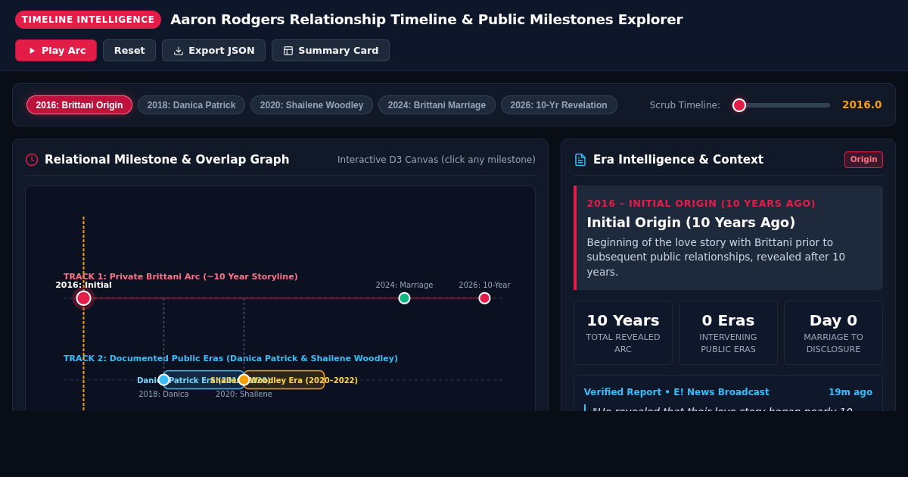Select the 2016: Brittani Origin chip
The width and height of the screenshot is (908, 477).
pos(79,105)
